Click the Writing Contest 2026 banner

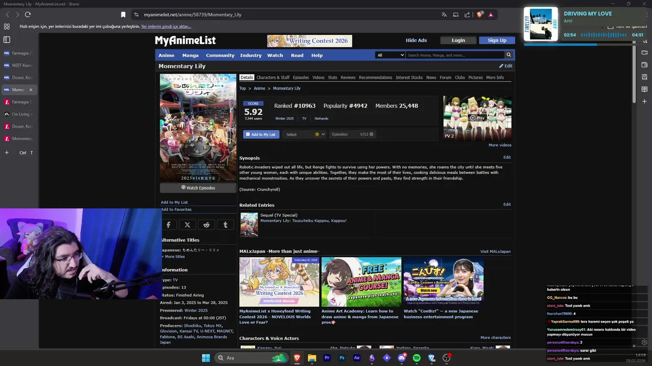click(x=310, y=41)
